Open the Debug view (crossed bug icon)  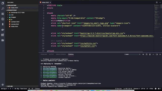(3, 19)
